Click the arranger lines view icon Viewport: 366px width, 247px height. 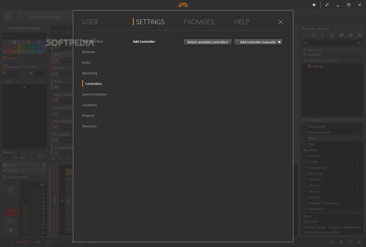67,32
